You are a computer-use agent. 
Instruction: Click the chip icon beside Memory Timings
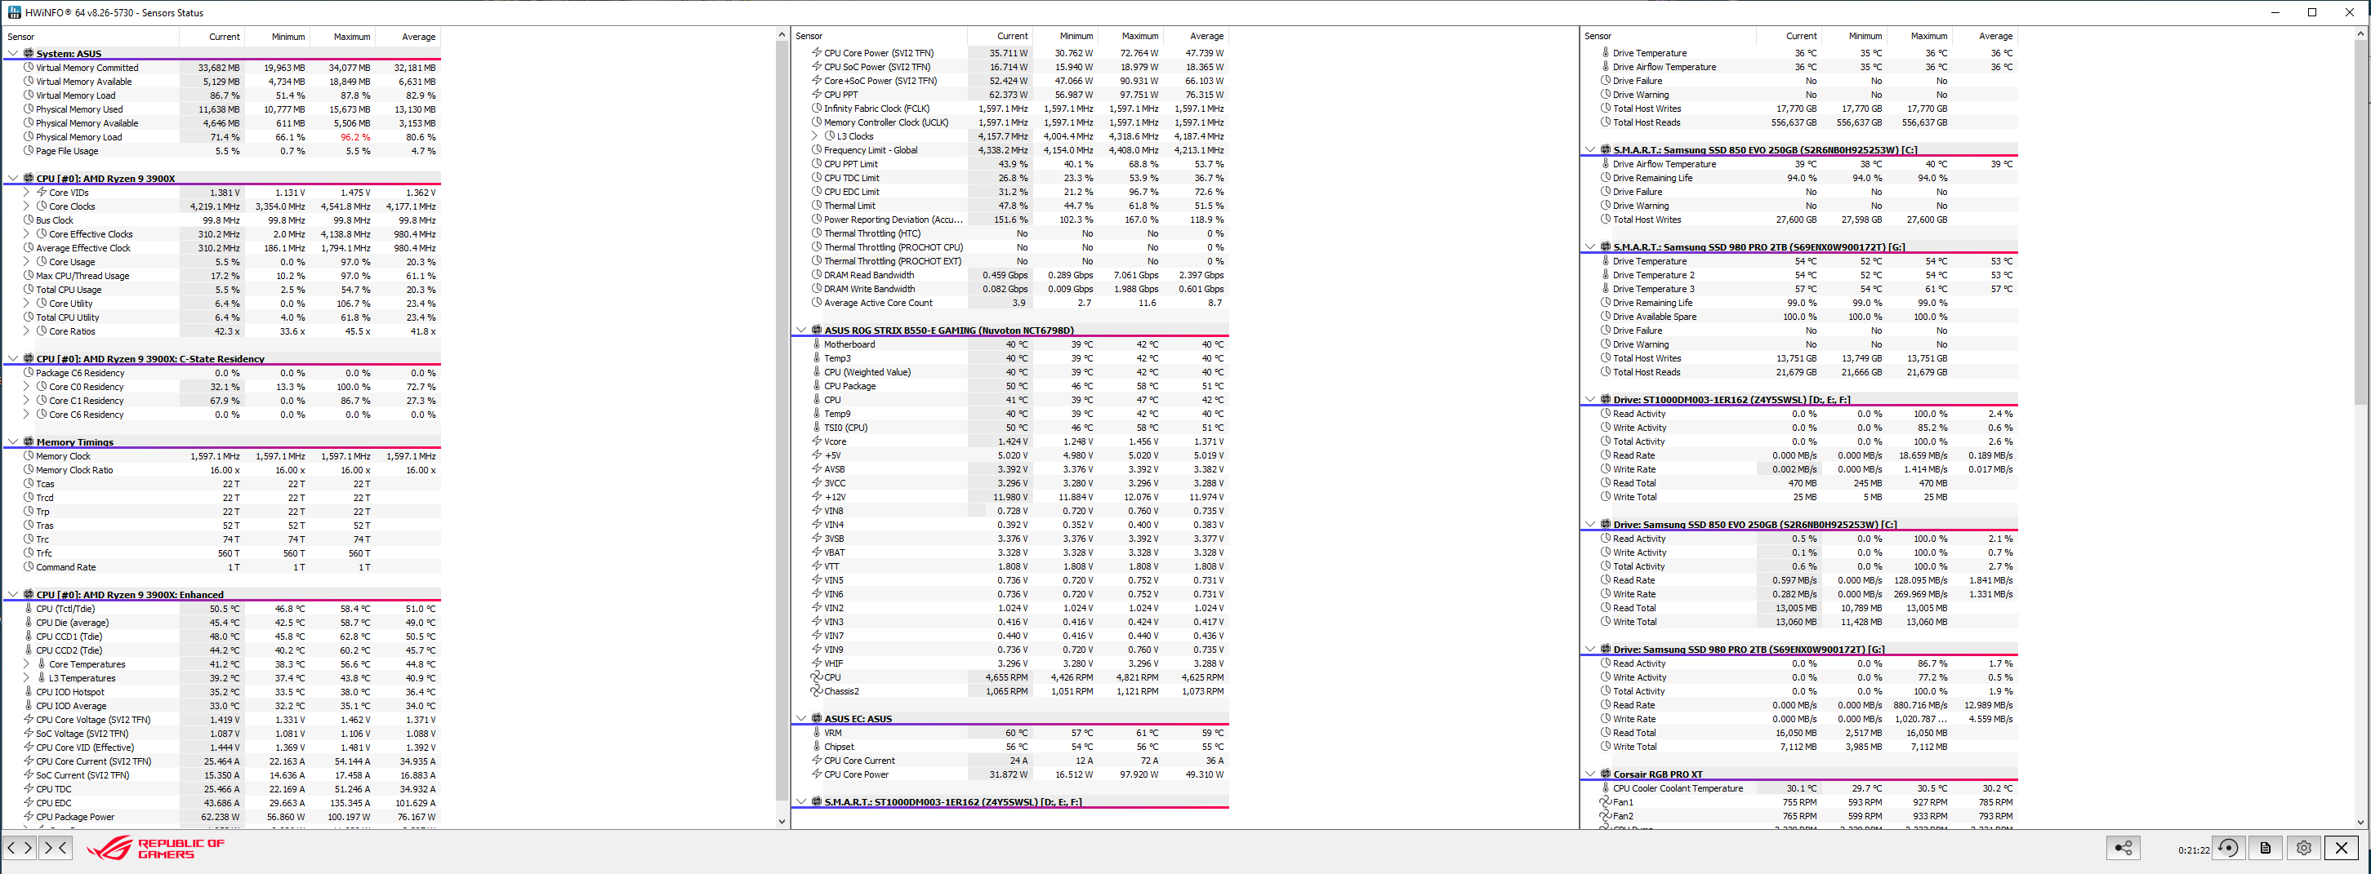[29, 441]
